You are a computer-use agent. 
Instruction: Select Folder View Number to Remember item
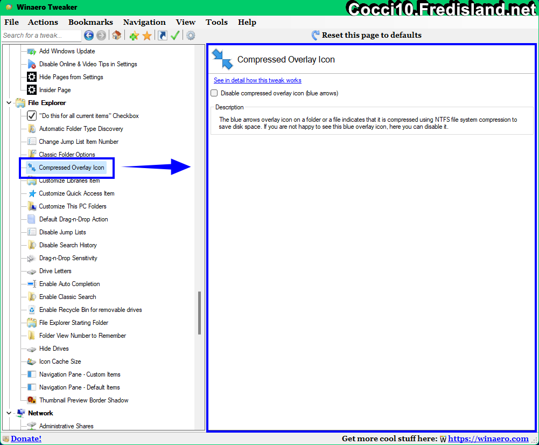pyautogui.click(x=82, y=336)
